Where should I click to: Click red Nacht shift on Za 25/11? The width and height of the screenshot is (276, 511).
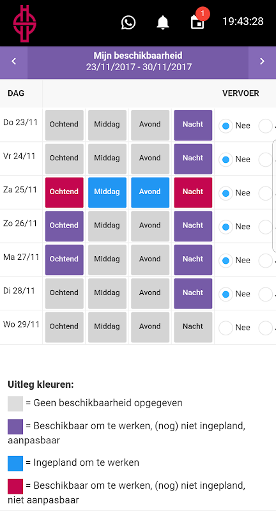pyautogui.click(x=193, y=193)
